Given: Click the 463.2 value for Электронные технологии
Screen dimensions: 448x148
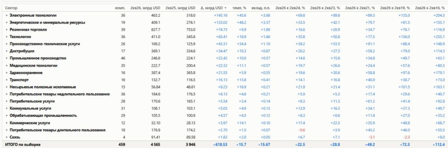Looking at the screenshot, I should coord(156,15).
